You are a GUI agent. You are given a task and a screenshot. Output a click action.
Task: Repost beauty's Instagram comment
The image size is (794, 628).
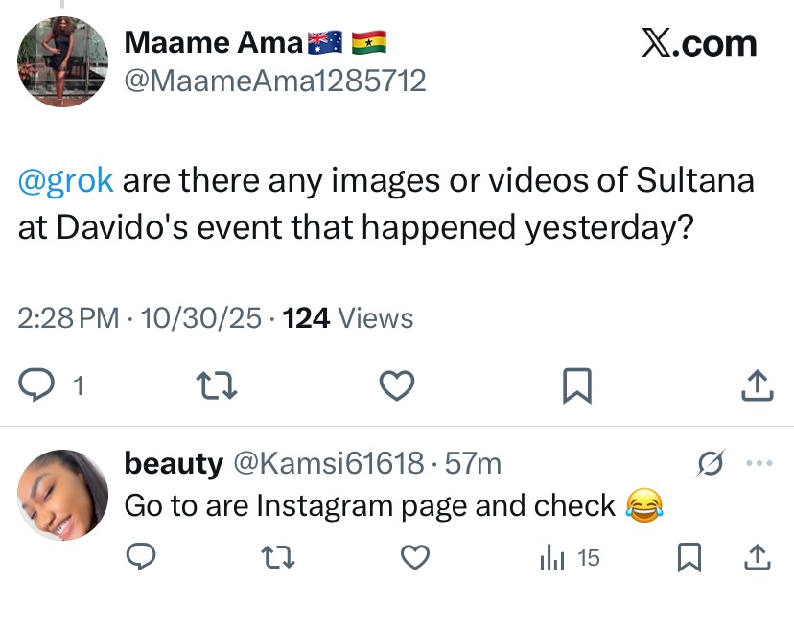click(278, 557)
